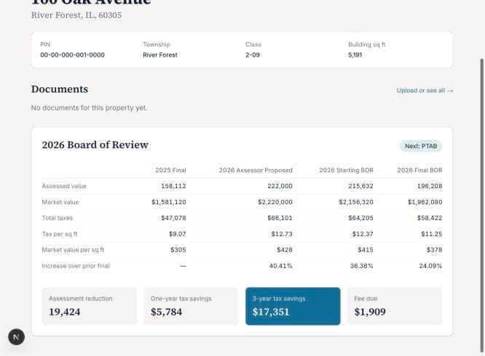485x356 pixels.
Task: Click the increase cell 36.38%
Action: (x=362, y=266)
